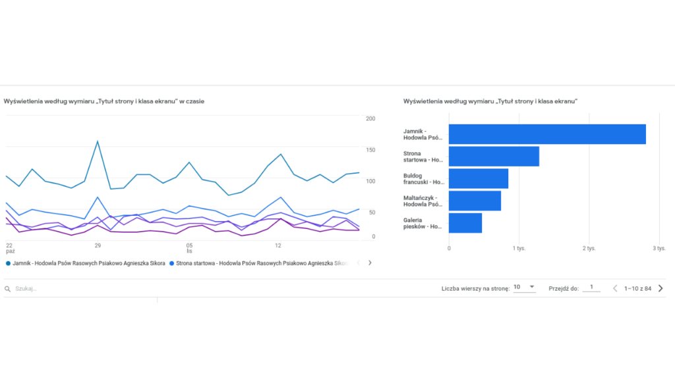The height and width of the screenshot is (379, 675).
Task: Click the line chart title heading
Action: 104,102
